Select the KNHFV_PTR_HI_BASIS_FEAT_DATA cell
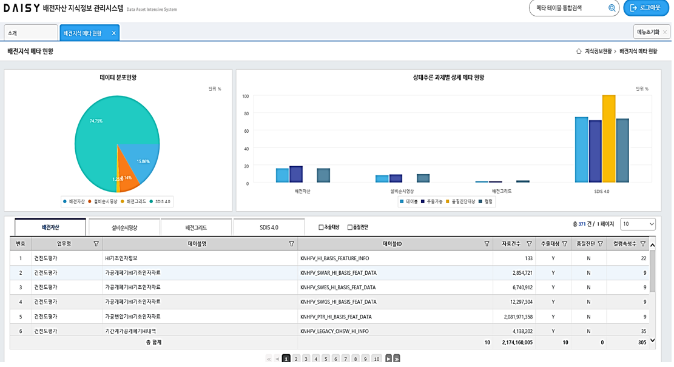This screenshot has height=367, width=674. pyautogui.click(x=395, y=317)
